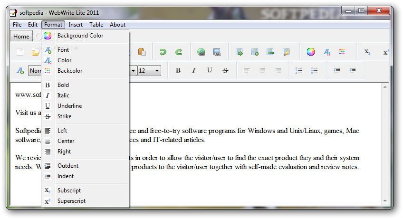
Task: Click the Outdent icon in the toolbar
Action: click(336, 70)
